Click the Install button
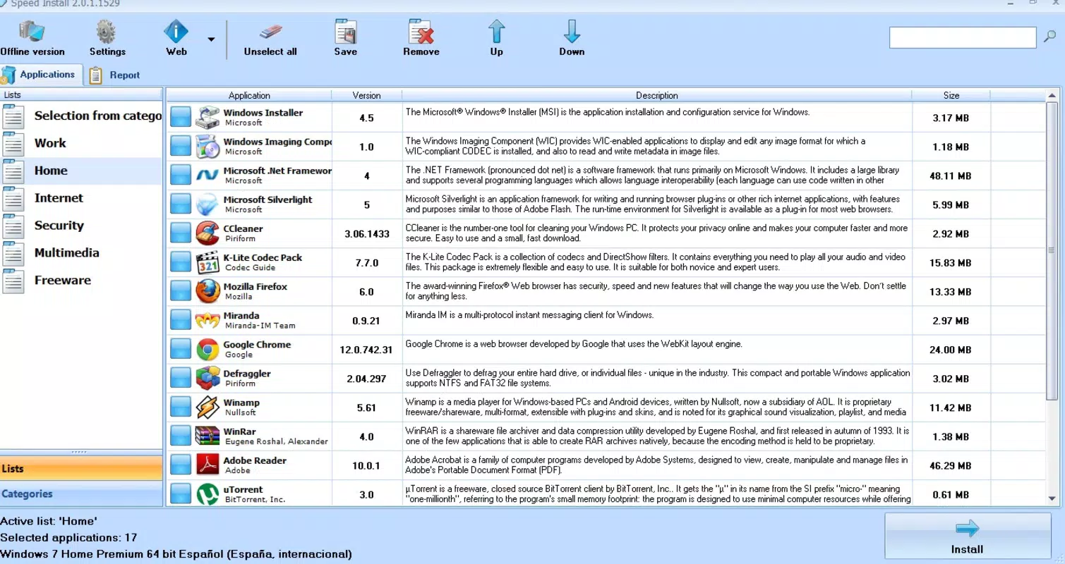The height and width of the screenshot is (564, 1065). point(966,537)
